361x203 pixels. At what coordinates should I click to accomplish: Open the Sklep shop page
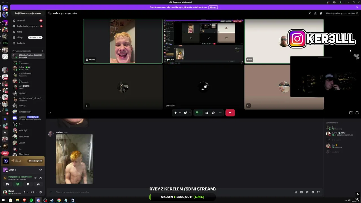28,37
